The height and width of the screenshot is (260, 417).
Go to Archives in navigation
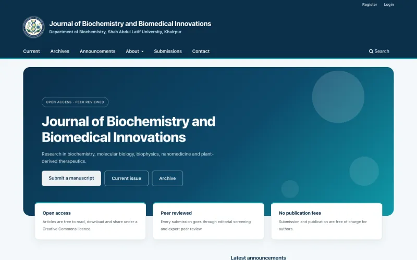pos(60,51)
